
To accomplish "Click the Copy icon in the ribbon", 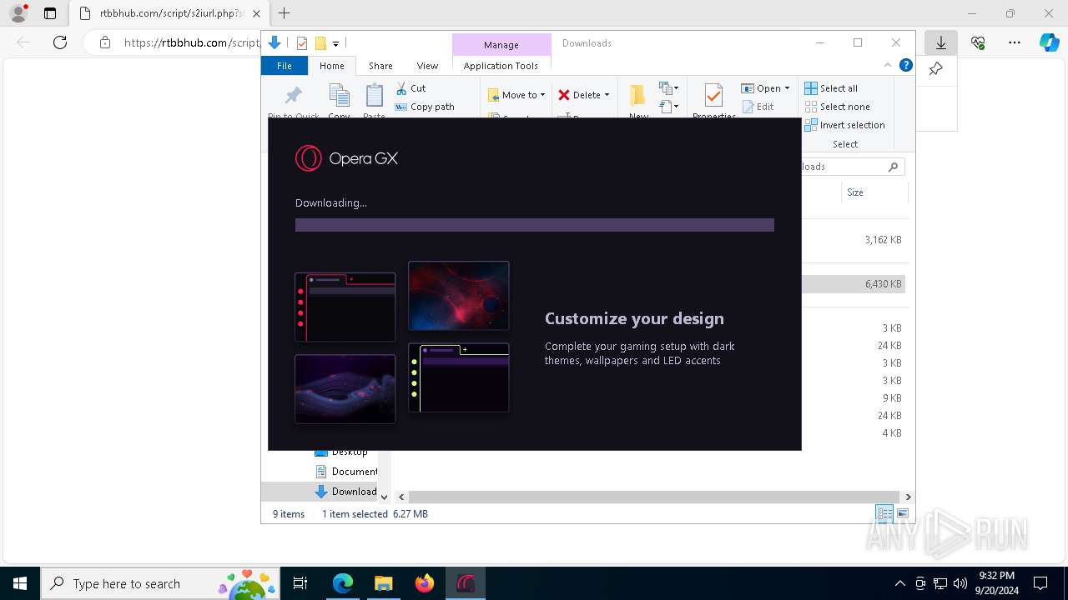I will tap(339, 95).
